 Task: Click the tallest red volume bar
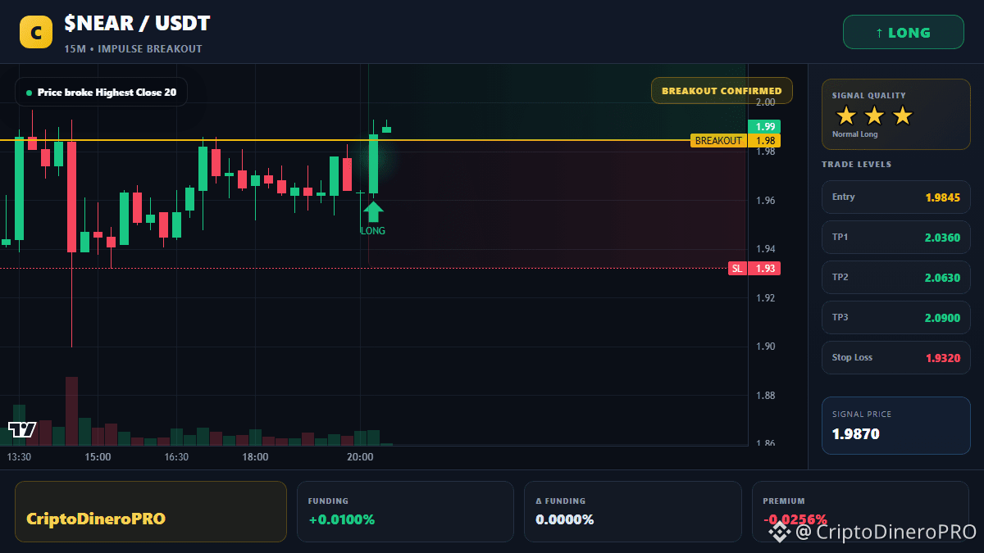[71, 411]
